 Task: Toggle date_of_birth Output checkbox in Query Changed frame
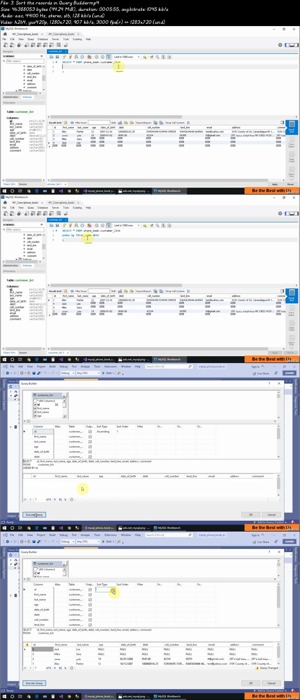point(90,609)
